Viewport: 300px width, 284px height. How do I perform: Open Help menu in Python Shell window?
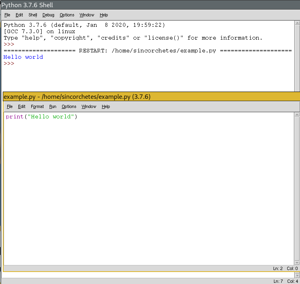click(x=104, y=15)
